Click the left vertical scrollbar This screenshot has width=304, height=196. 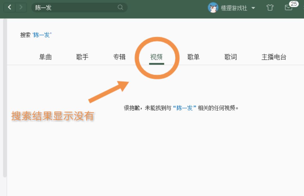tap(5, 98)
